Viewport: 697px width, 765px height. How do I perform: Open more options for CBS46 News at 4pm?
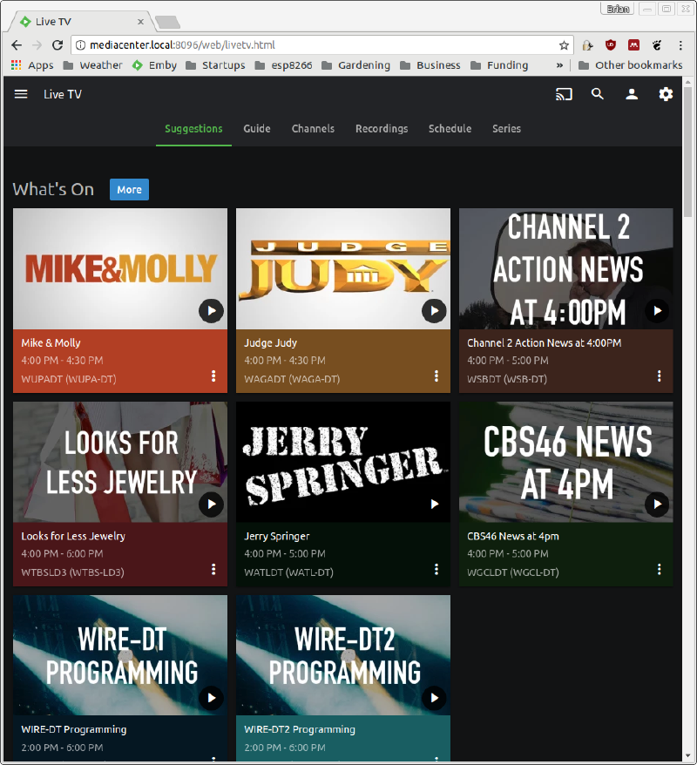click(659, 569)
